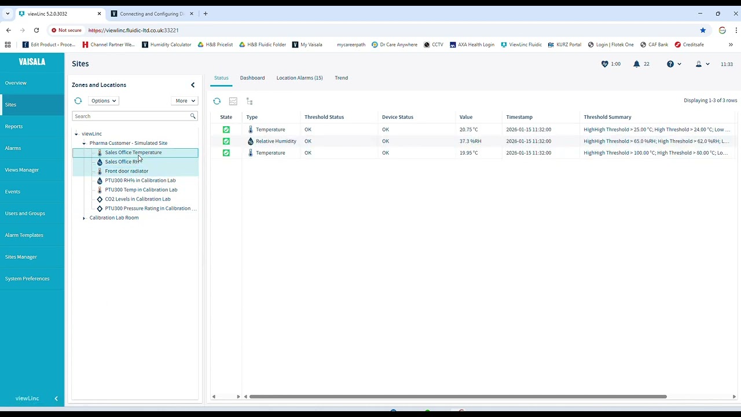Open Views Manager in sidebar

coord(32,170)
